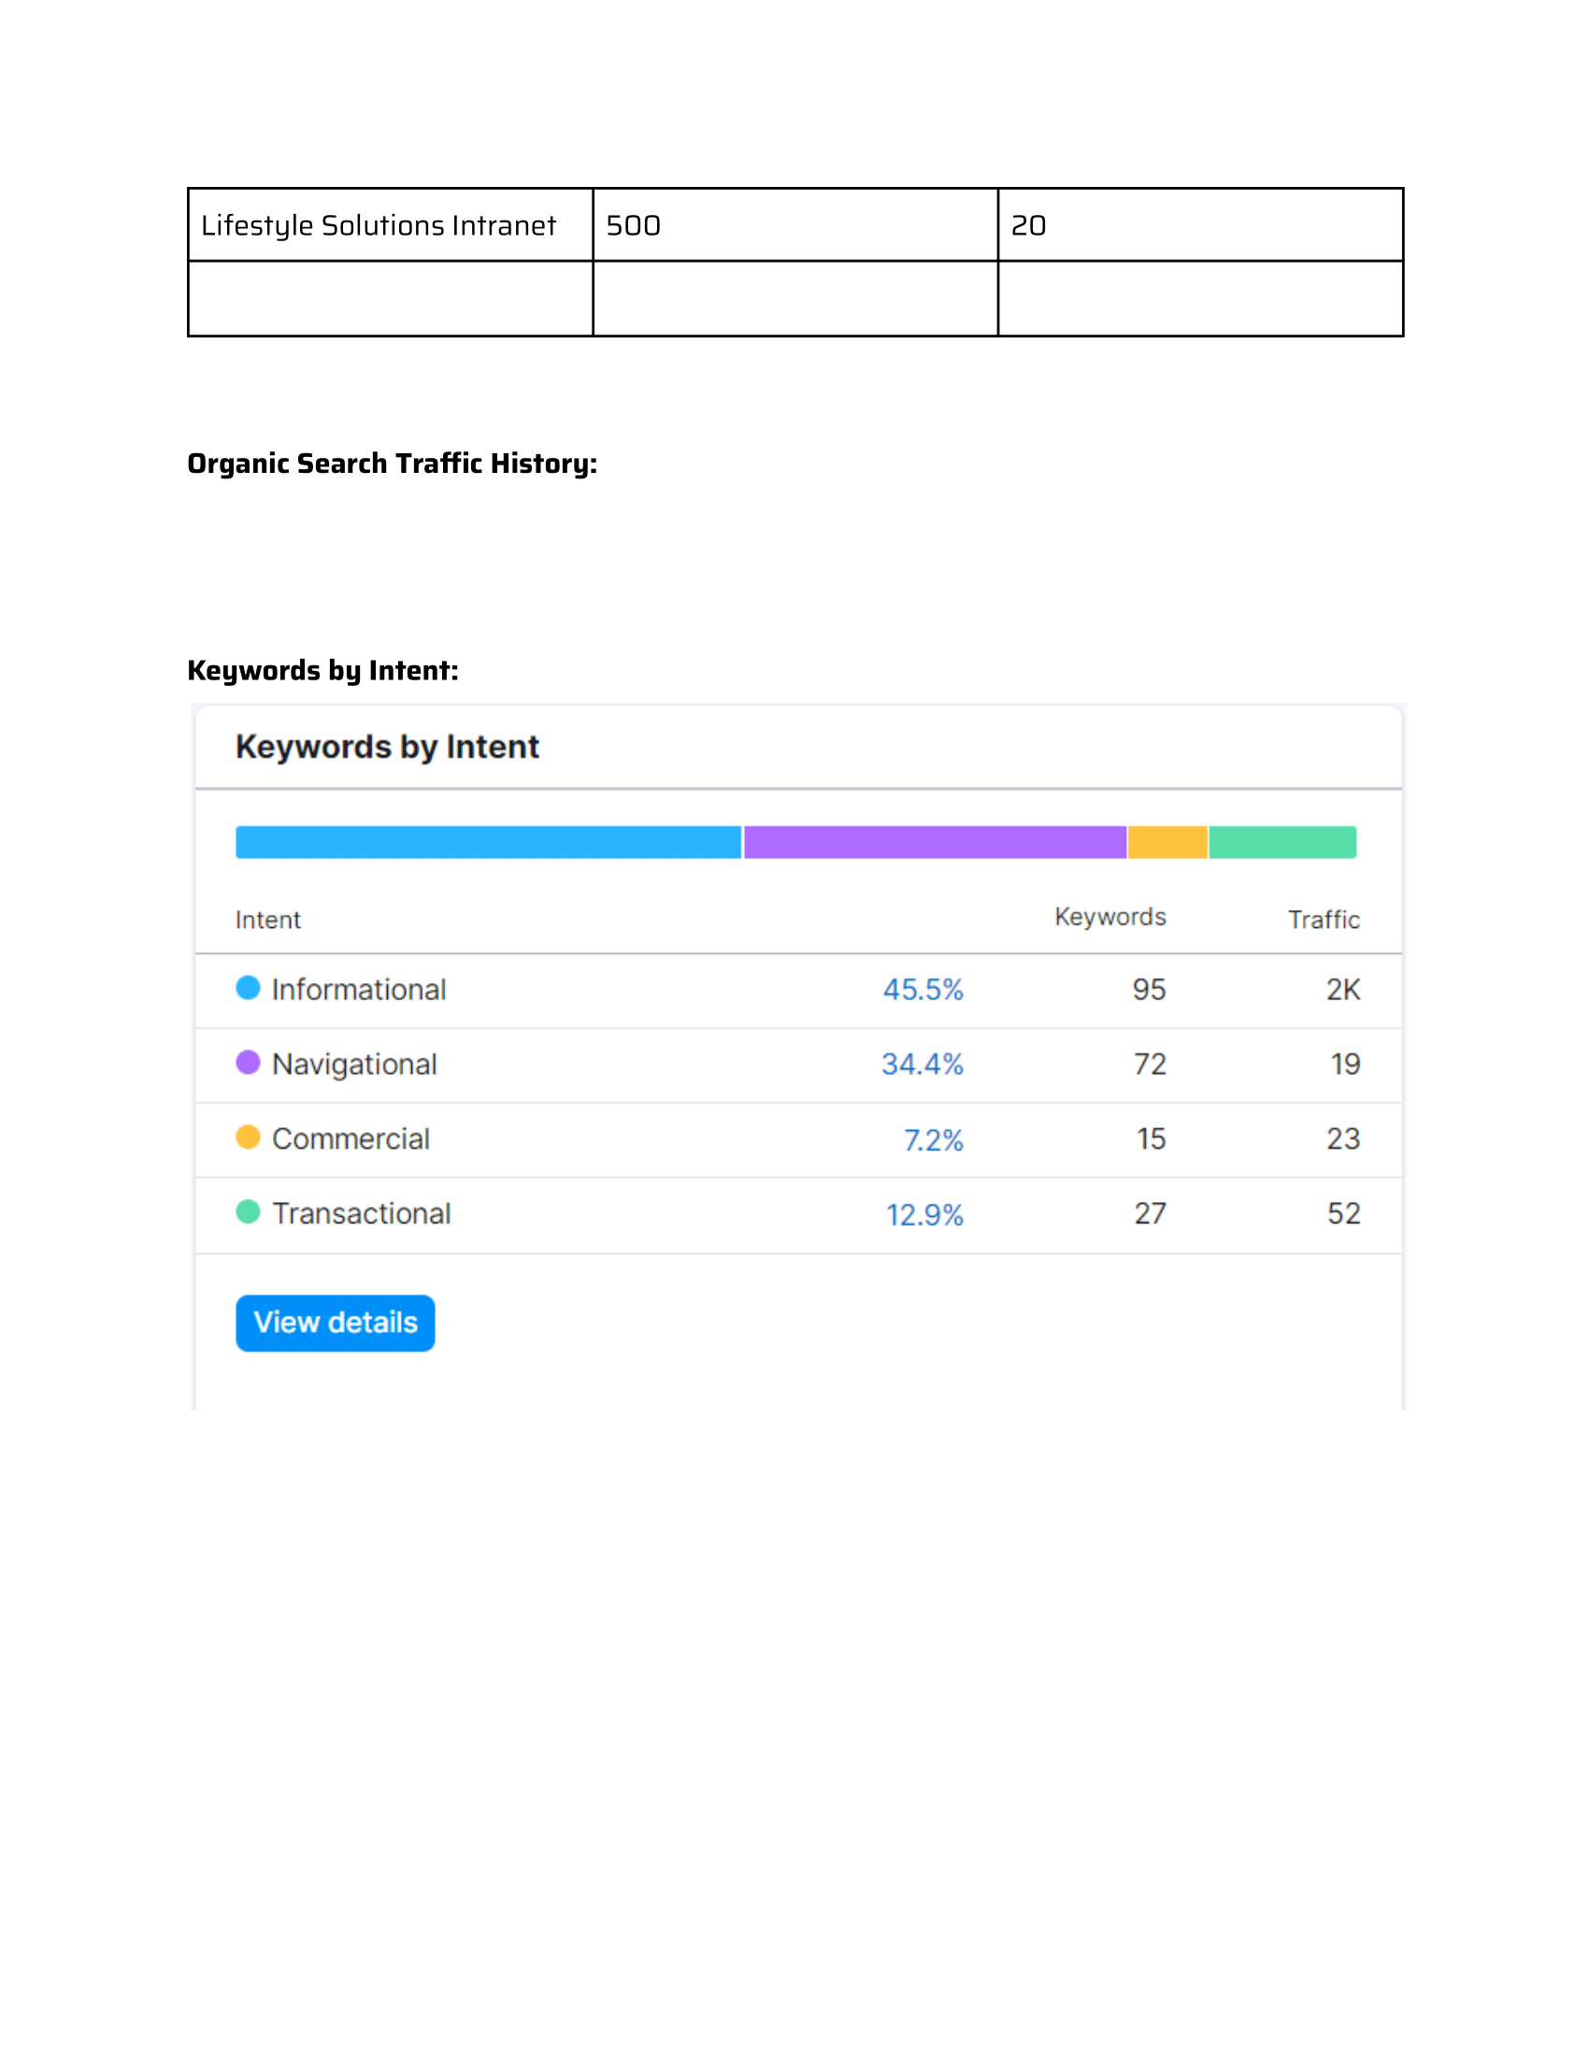The image size is (1589, 2056).
Task: Click the yellow Commercial legend dot
Action: [x=248, y=1137]
